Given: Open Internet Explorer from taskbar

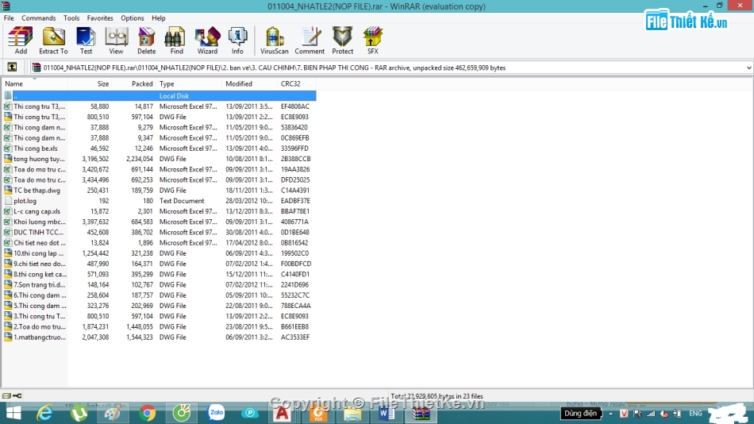Looking at the screenshot, I should pyautogui.click(x=44, y=413).
